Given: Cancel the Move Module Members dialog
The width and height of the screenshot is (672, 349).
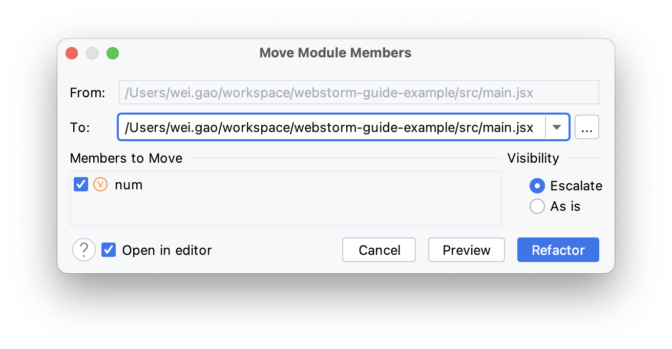Looking at the screenshot, I should click(379, 250).
